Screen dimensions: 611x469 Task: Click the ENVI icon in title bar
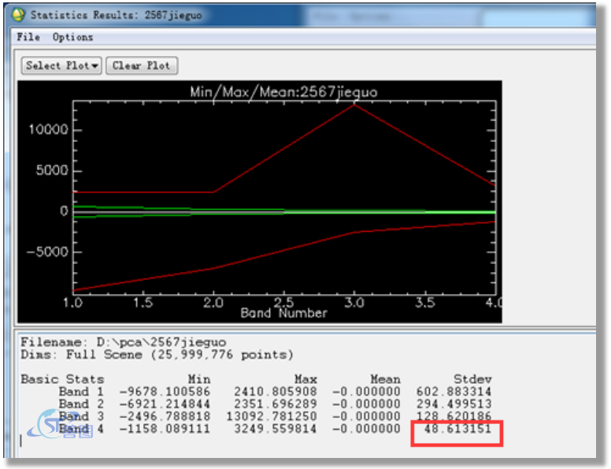point(18,15)
